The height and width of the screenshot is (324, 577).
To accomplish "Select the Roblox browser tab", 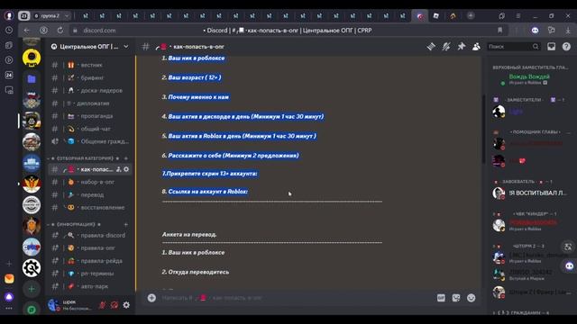I will [436, 16].
